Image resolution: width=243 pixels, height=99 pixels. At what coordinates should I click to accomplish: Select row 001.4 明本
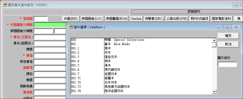141,61
